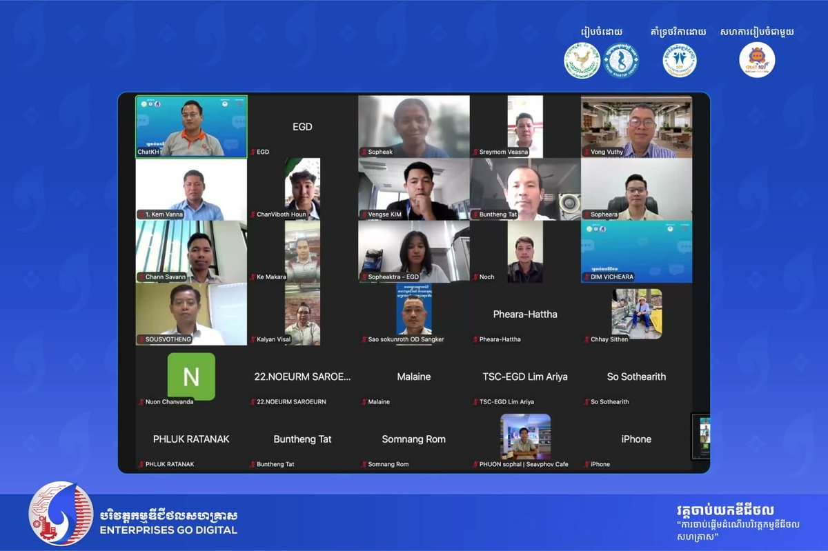This screenshot has height=551, width=828.
Task: Open Sopheara's video tile
Action: (636, 190)
